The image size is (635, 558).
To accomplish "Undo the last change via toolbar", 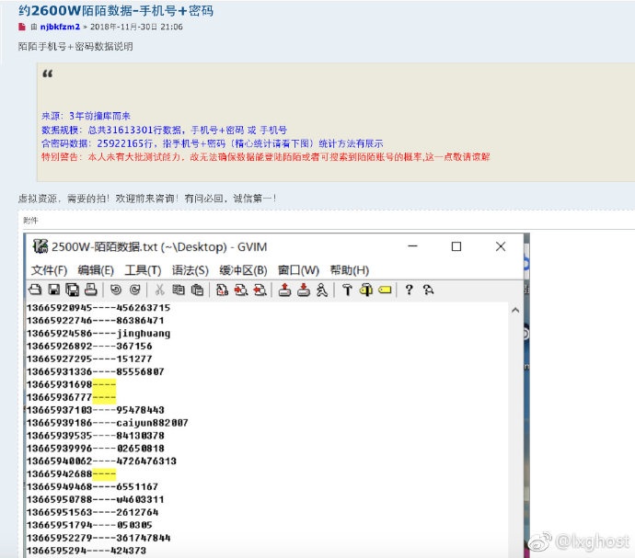I will coord(115,290).
